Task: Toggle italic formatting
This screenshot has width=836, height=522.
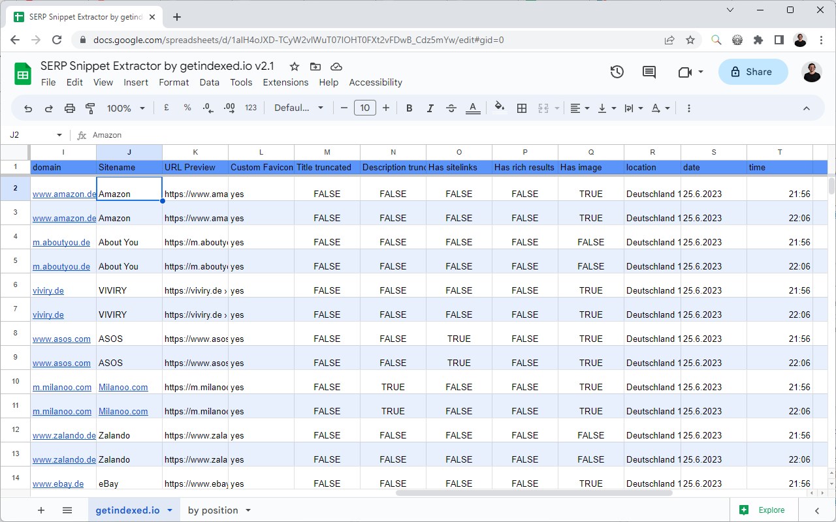Action: (430, 108)
